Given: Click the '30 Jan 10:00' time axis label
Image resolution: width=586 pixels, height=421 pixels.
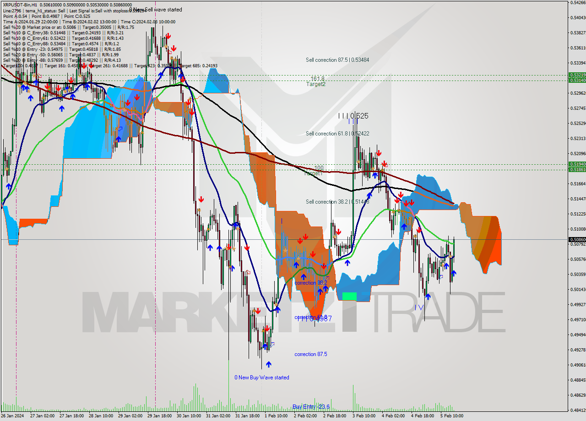Looking at the screenshot, I should tap(189, 416).
